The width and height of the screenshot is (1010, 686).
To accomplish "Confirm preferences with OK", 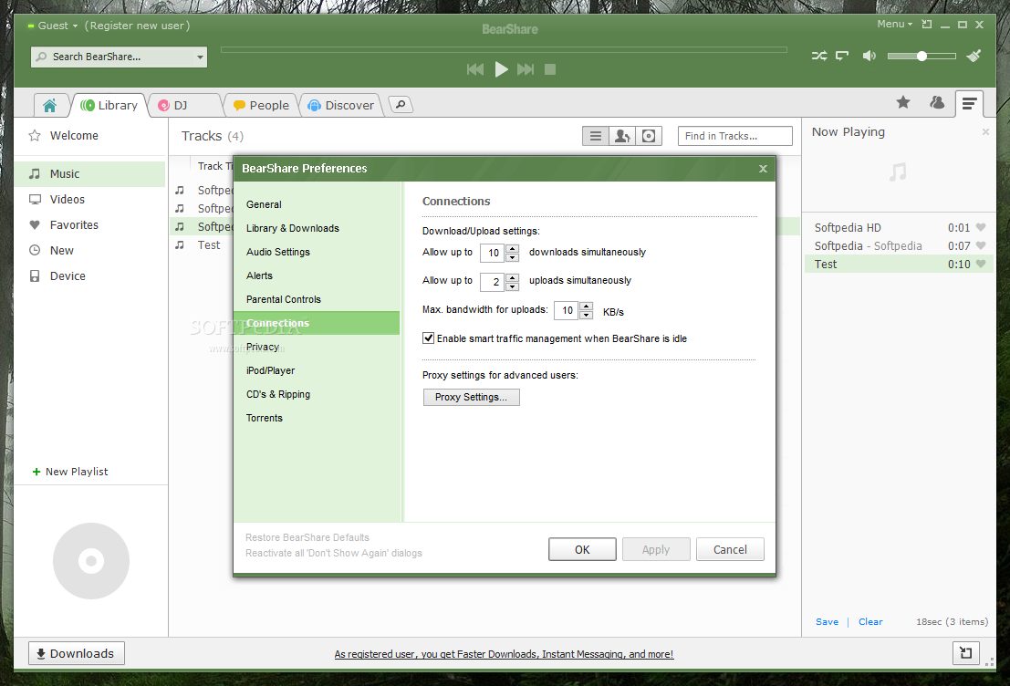I will coord(582,549).
